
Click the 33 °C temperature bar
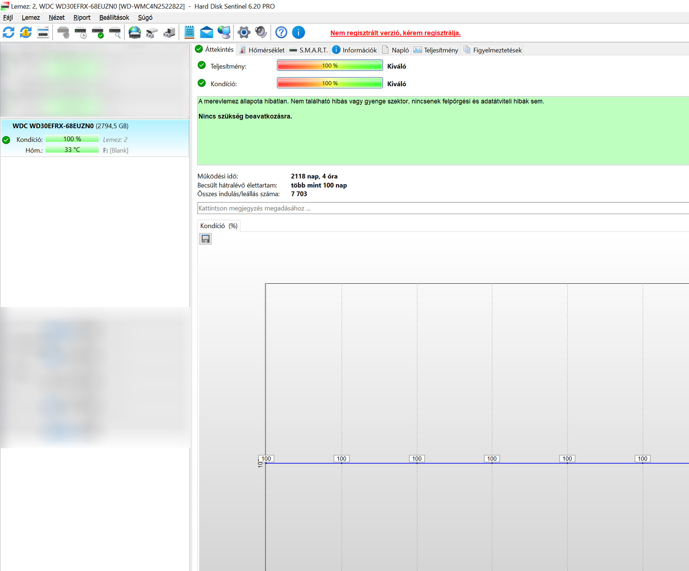[72, 150]
